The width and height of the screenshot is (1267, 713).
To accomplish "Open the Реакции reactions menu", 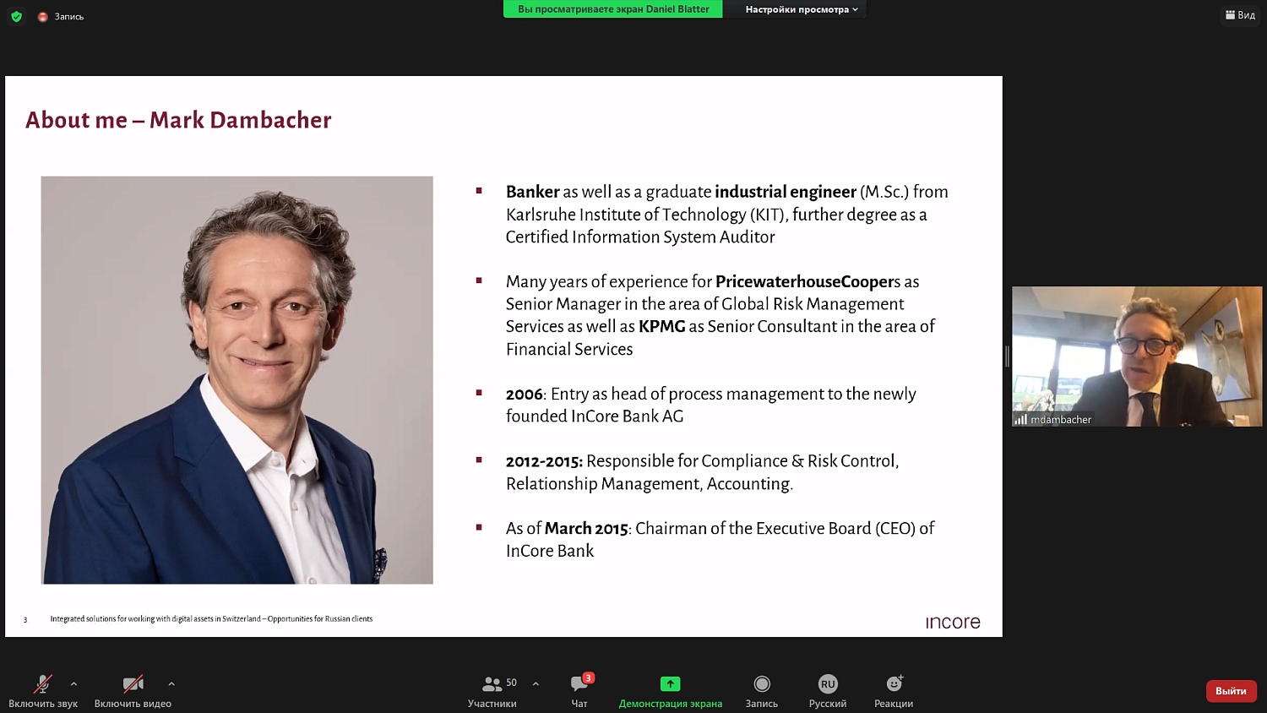I will [x=894, y=690].
